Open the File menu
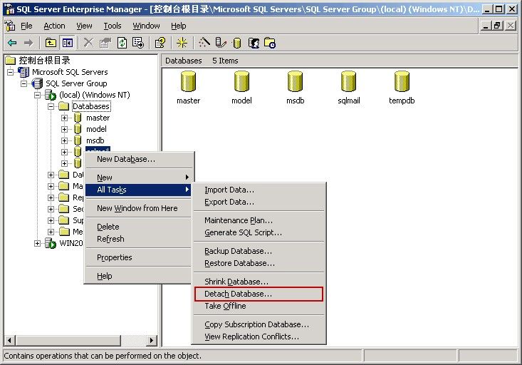 26,26
